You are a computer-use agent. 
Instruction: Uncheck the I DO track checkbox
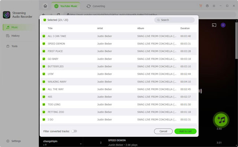(44, 120)
